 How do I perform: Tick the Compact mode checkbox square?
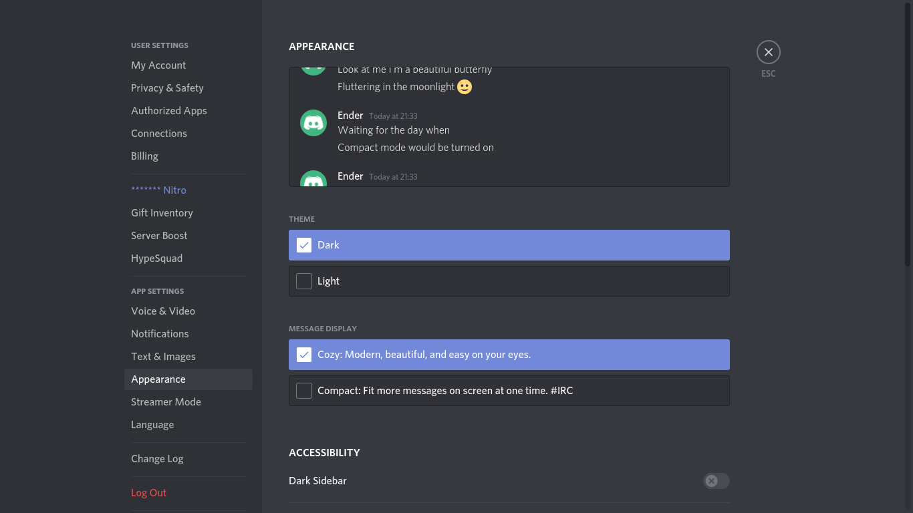coord(304,391)
